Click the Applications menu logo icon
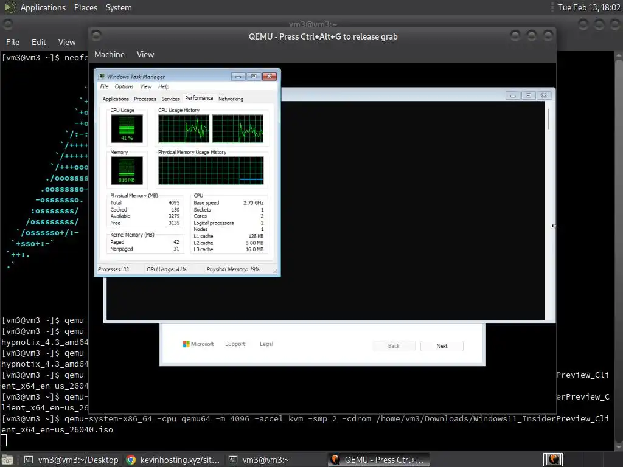 pyautogui.click(x=10, y=7)
